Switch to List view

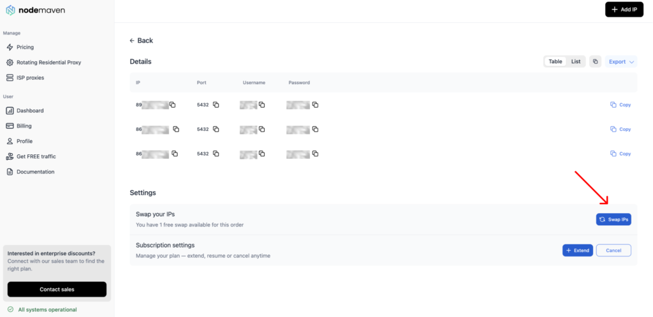click(x=576, y=61)
